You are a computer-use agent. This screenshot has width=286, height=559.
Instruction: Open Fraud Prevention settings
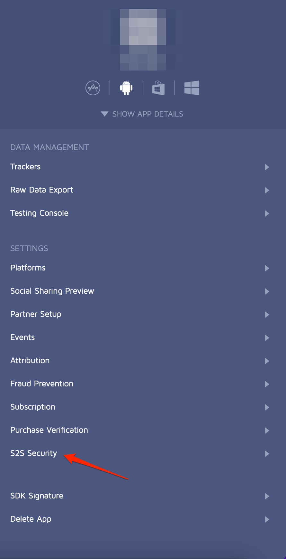(x=41, y=384)
